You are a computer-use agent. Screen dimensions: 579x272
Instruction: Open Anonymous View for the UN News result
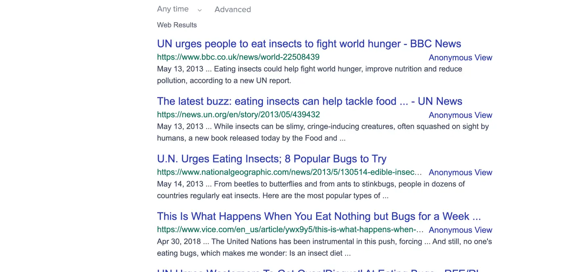click(460, 115)
